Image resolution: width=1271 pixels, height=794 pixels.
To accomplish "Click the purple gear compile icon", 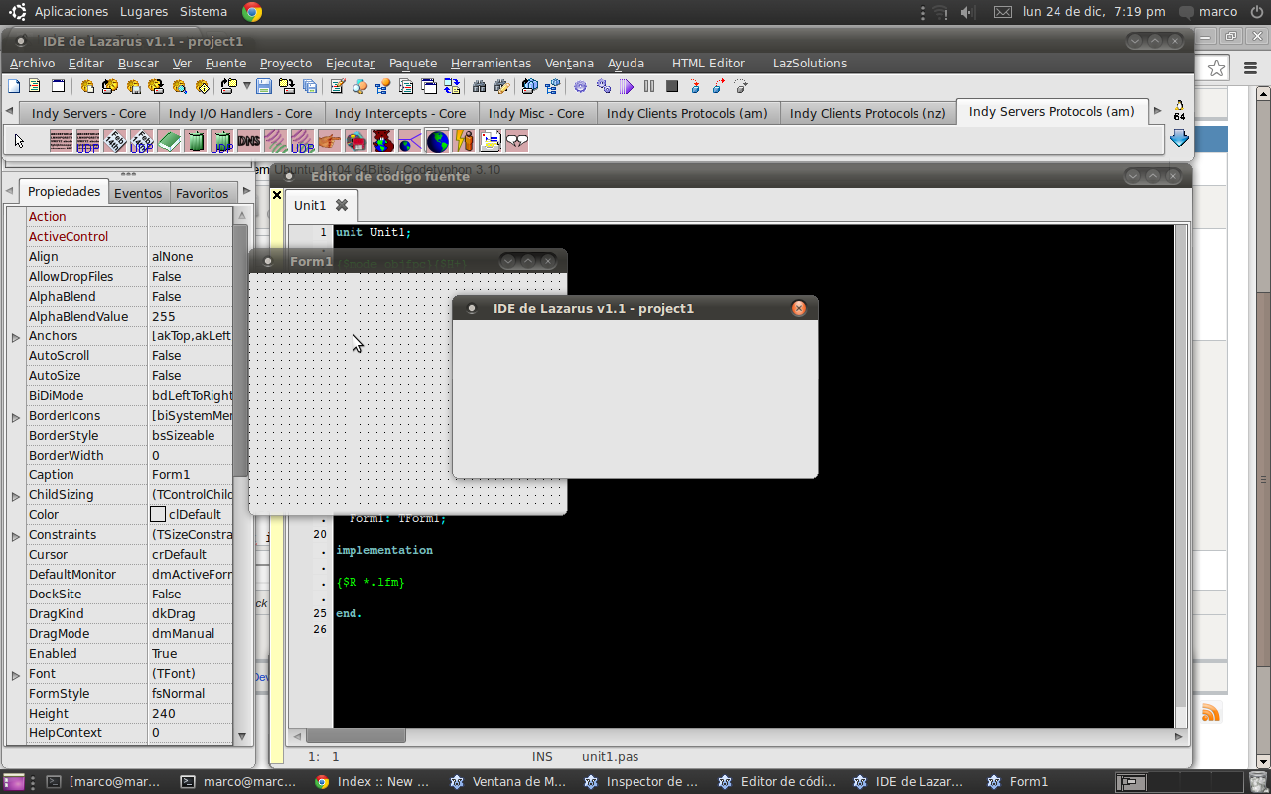I will [581, 86].
